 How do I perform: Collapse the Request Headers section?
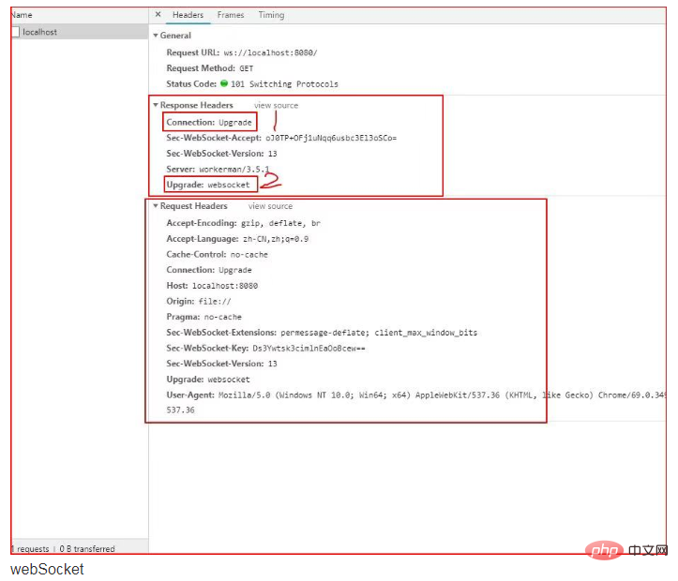[156, 206]
